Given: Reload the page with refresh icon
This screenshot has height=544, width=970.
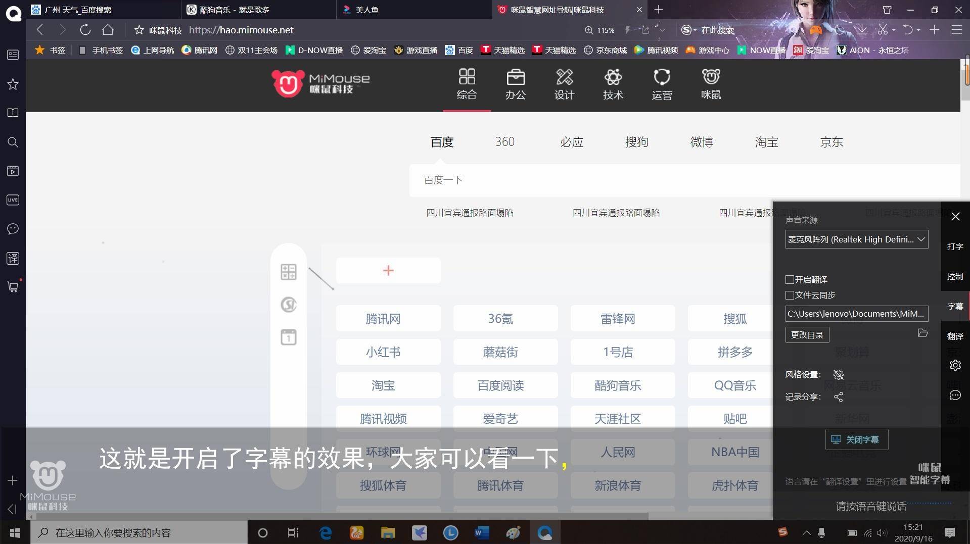Looking at the screenshot, I should [x=85, y=30].
